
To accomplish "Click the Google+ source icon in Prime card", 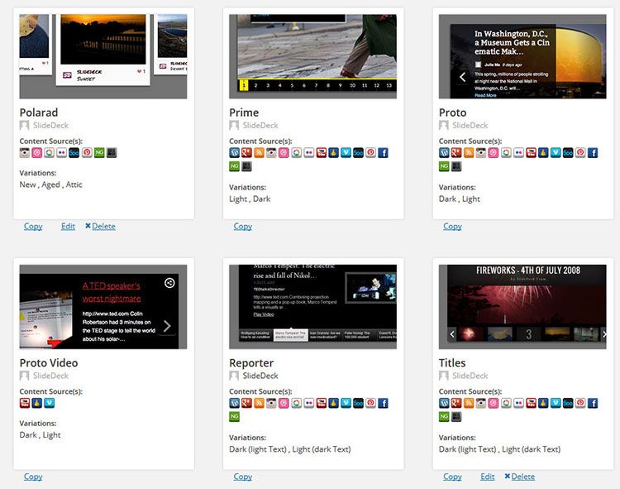I will pos(246,153).
